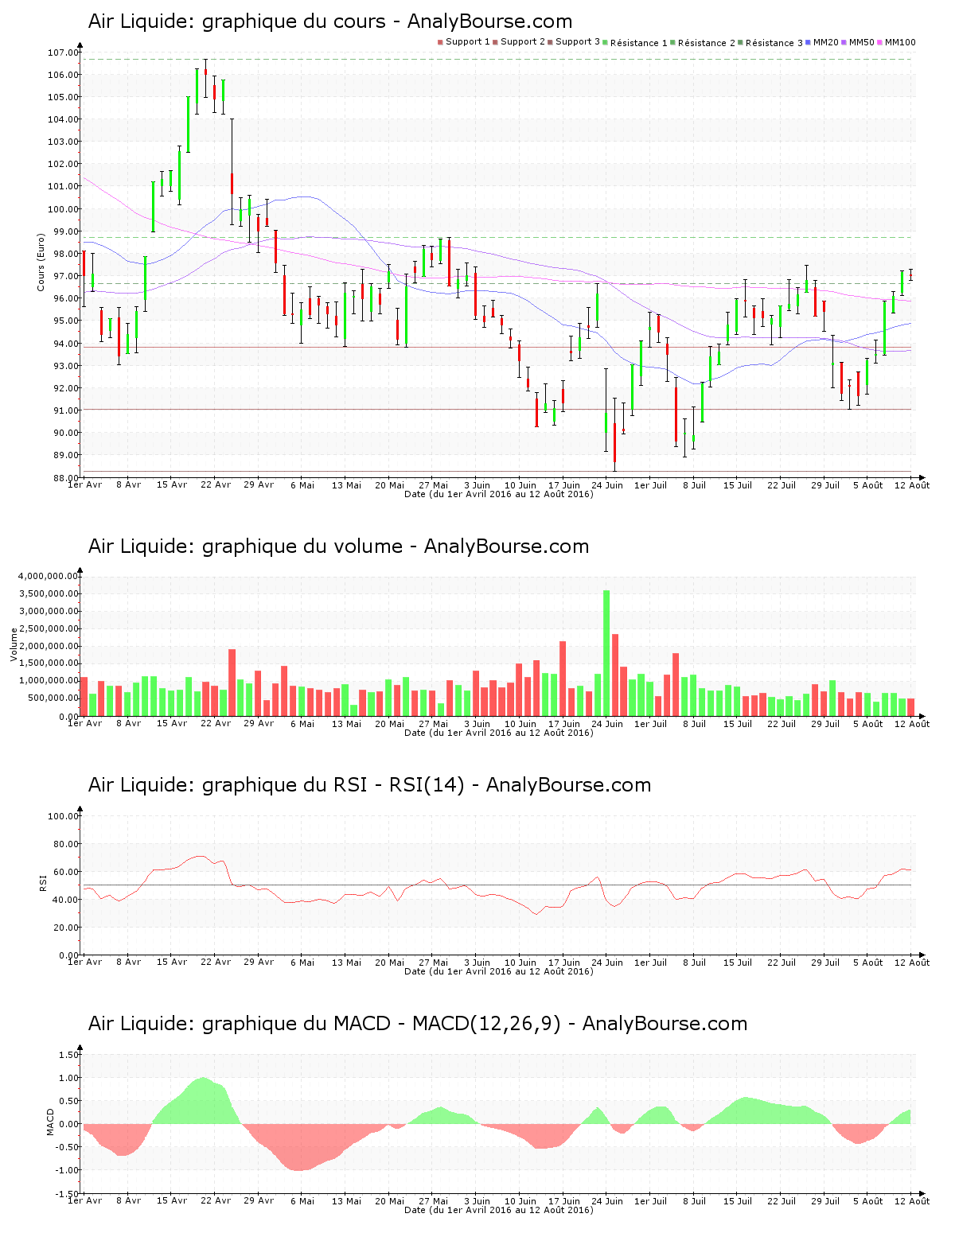Click '17 Juin' under the RSI chart

563,962
